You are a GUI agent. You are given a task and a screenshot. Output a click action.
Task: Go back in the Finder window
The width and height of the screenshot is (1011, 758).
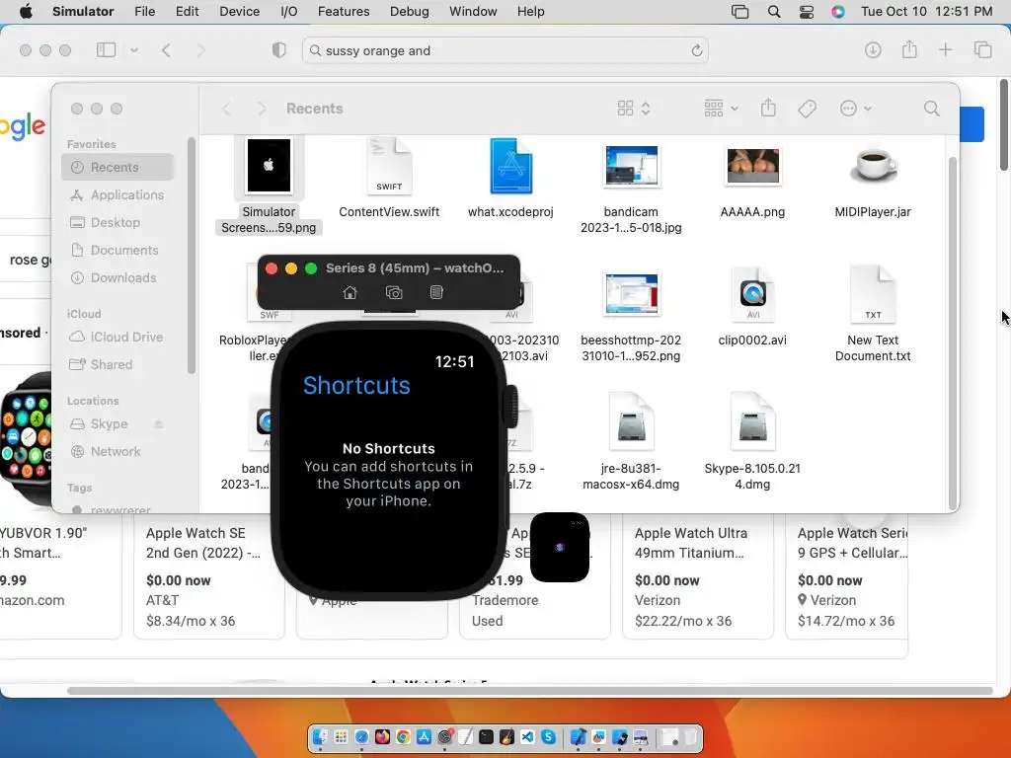click(x=226, y=109)
